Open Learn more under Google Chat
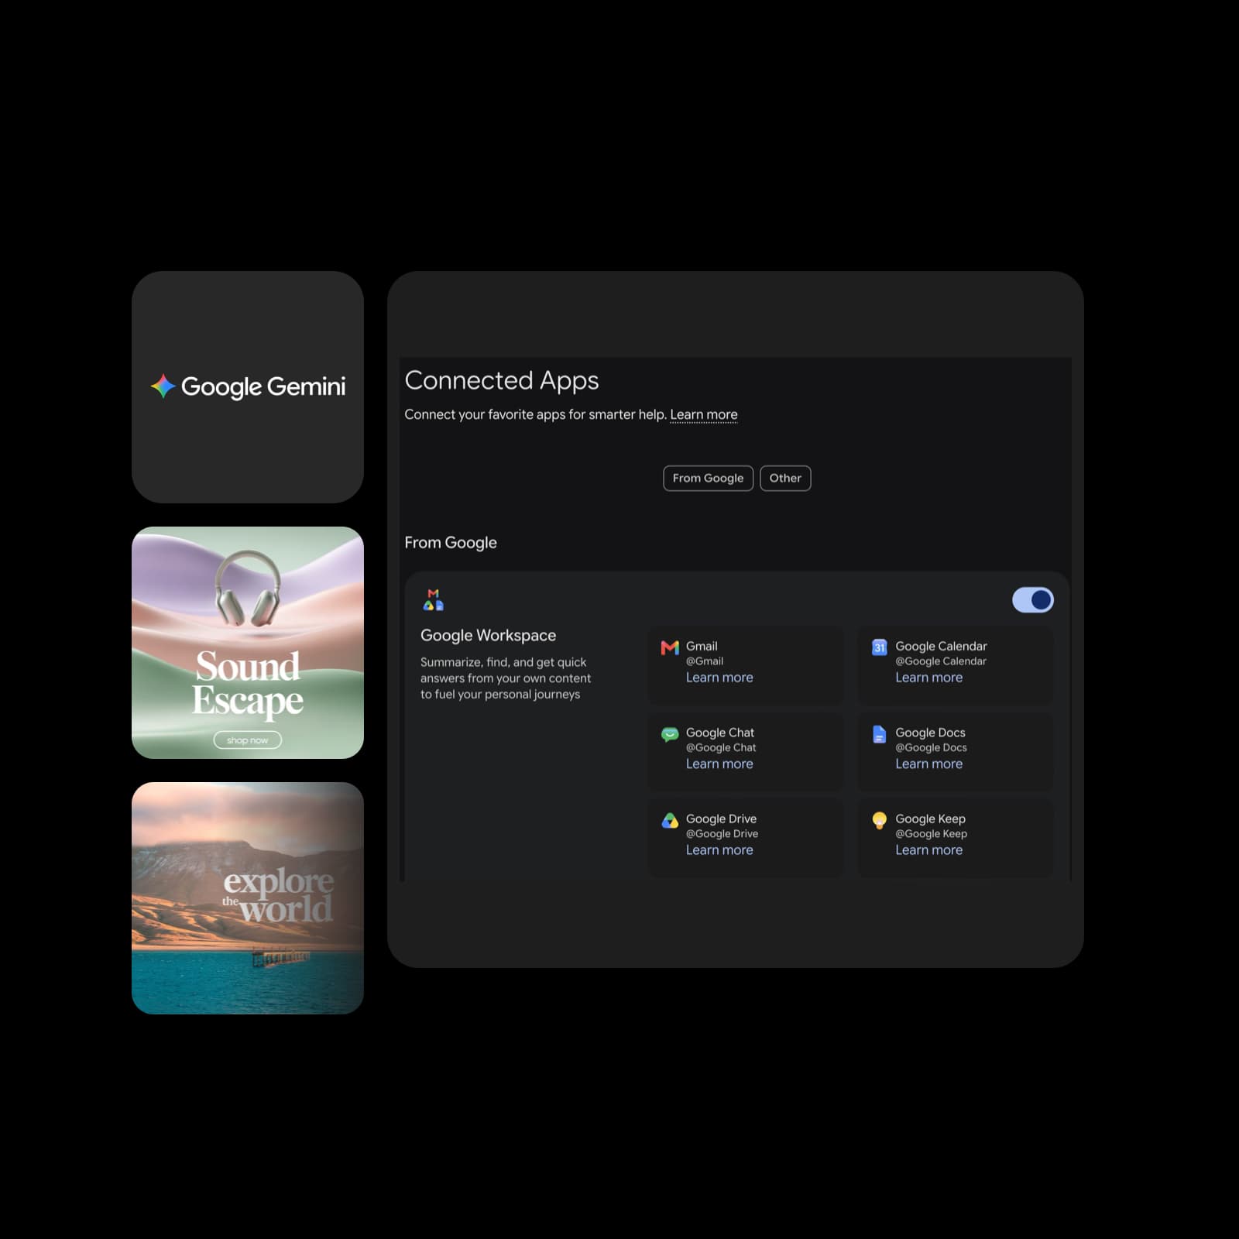 (x=719, y=764)
